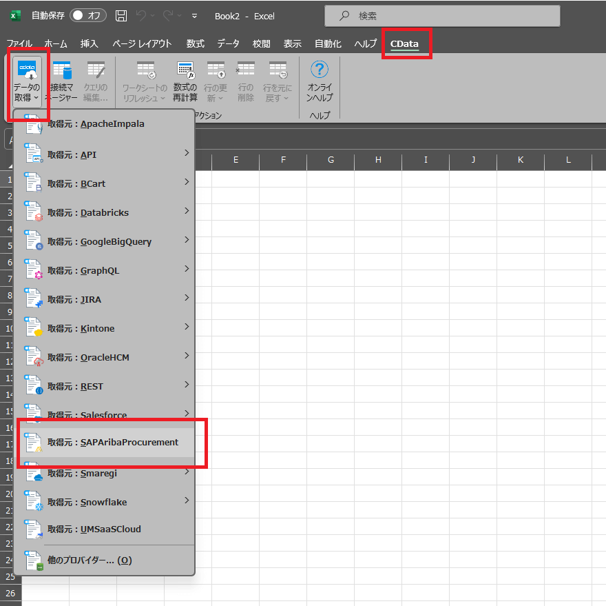
Task: Select column G header
Action: point(331,160)
